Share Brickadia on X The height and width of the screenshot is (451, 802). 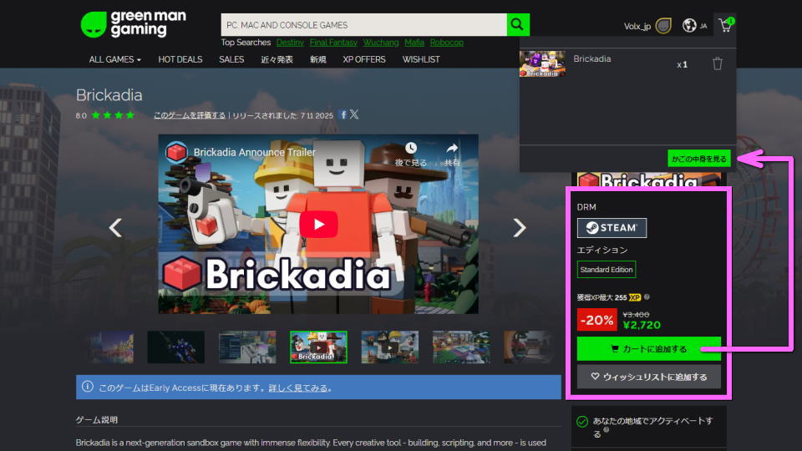coord(354,114)
